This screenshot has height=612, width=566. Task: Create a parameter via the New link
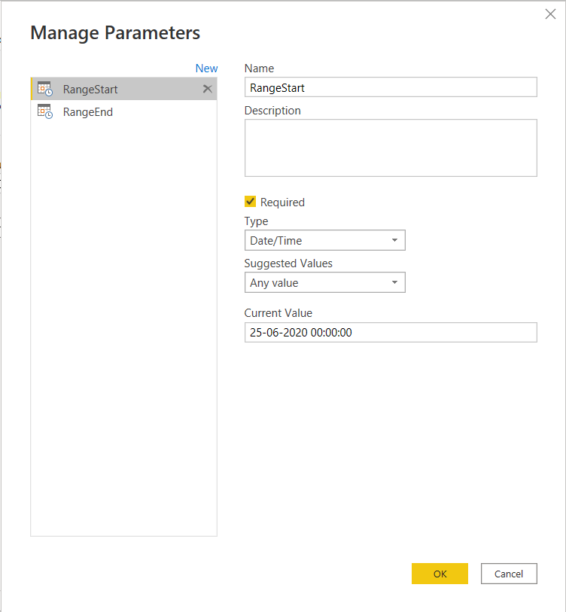click(206, 68)
